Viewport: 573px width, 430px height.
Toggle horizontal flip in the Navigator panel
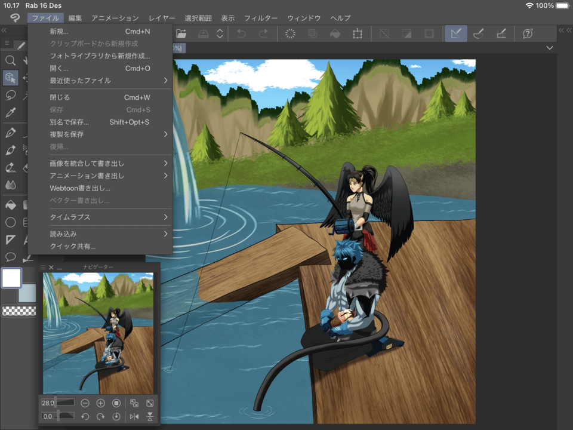[134, 416]
